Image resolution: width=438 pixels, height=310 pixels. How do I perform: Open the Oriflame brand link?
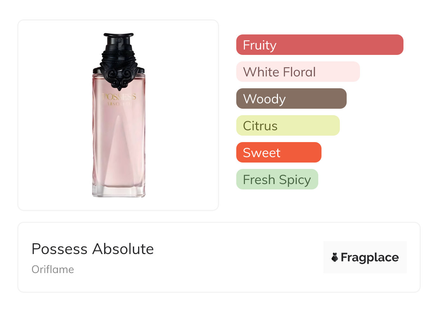[53, 269]
